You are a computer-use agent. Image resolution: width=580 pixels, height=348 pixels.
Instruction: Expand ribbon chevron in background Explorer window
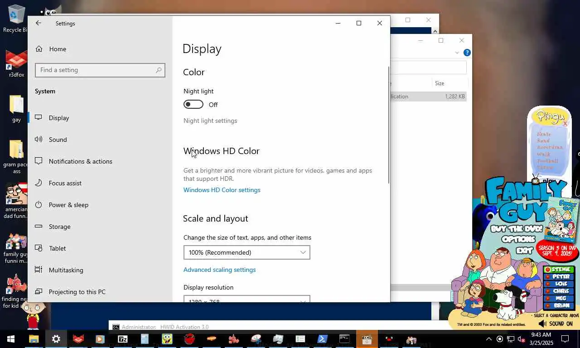coord(457,53)
